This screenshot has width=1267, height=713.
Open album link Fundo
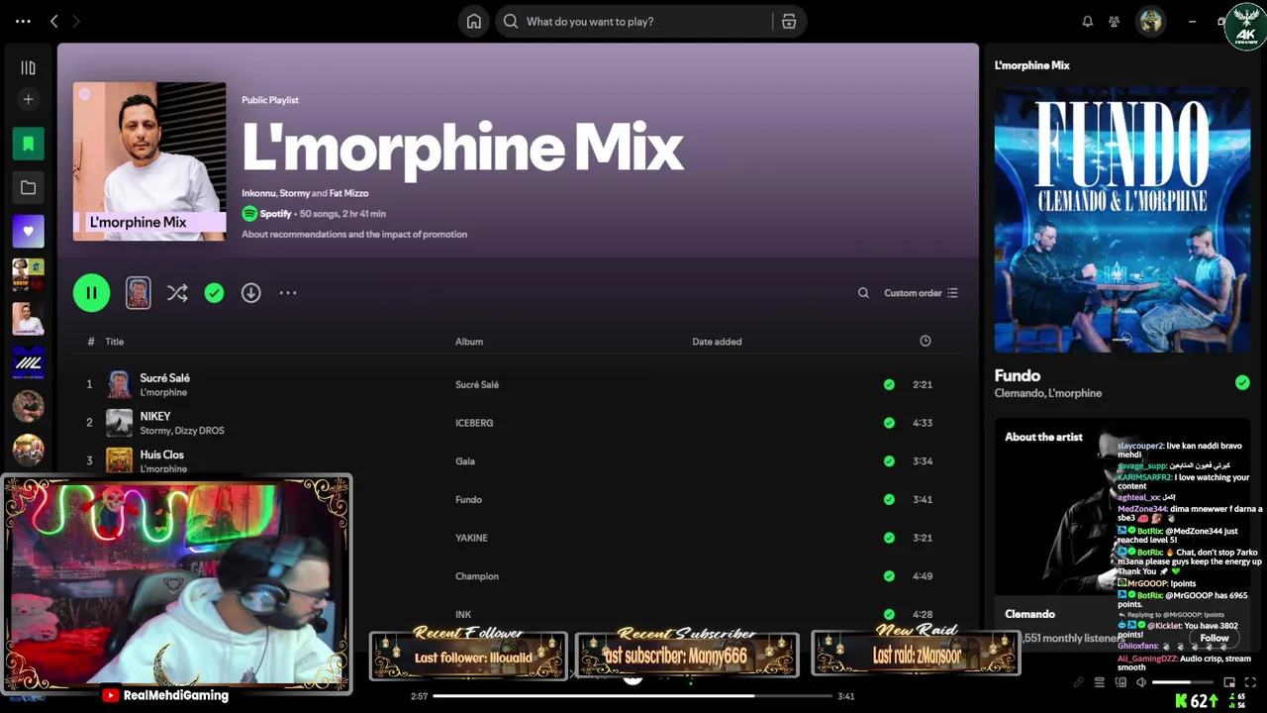click(469, 500)
